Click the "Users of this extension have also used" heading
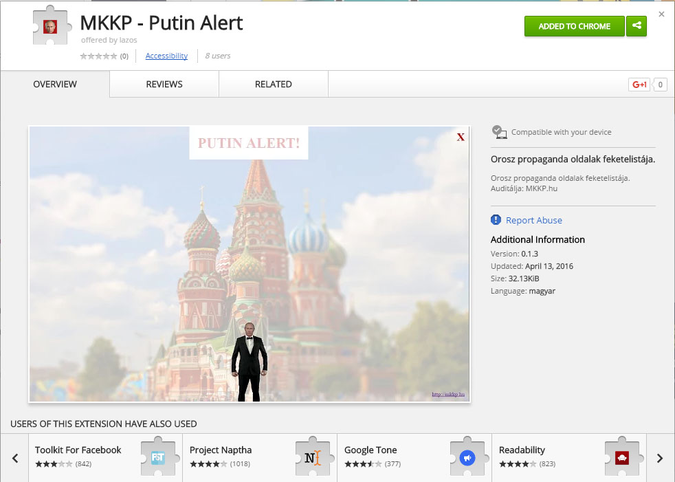Screen dimensions: 675x482 pos(103,424)
